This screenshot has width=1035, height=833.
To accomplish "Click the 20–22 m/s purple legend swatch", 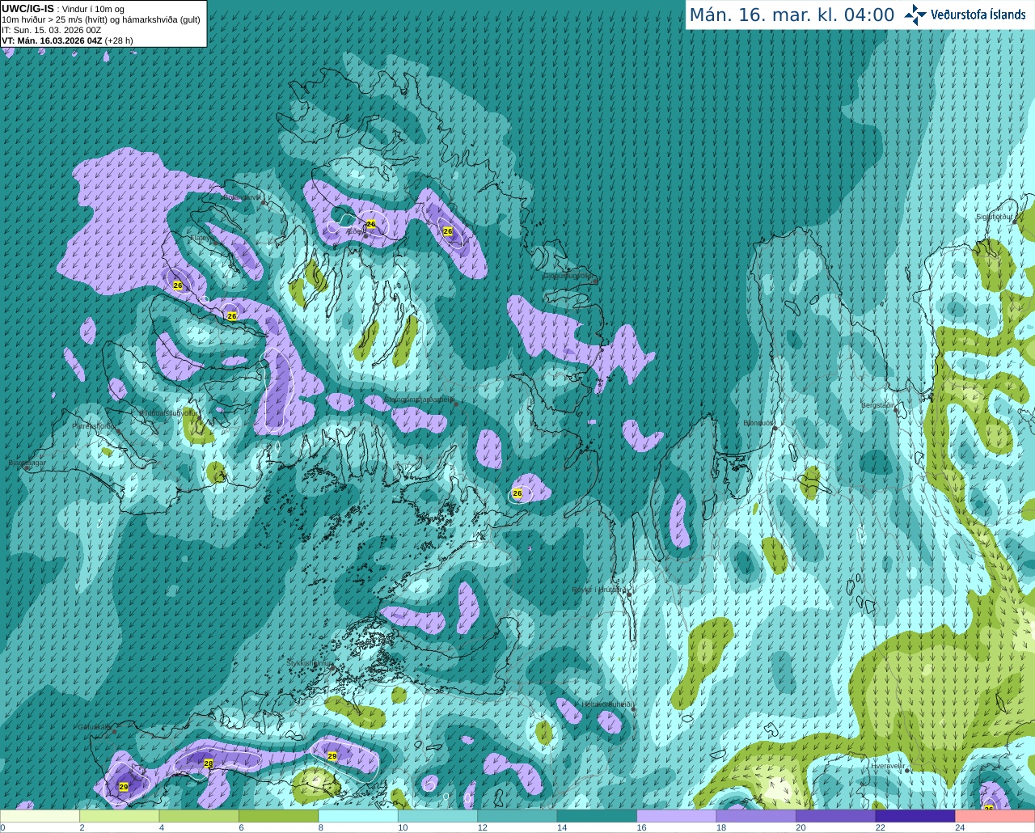I will tap(835, 816).
